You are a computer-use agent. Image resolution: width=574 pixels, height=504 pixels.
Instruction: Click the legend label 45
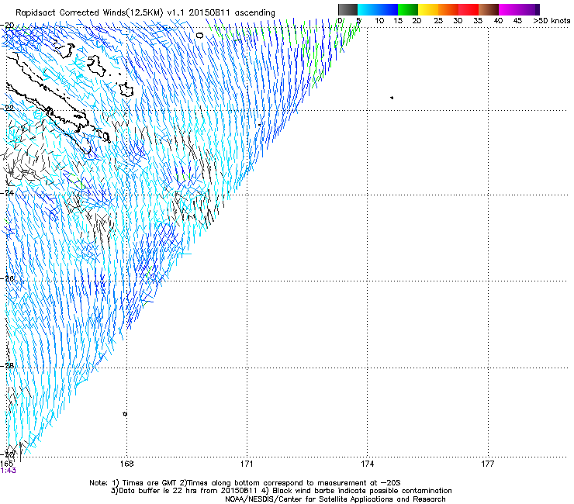point(517,21)
